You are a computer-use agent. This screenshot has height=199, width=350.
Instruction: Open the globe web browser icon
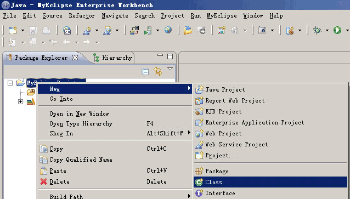(x=168, y=30)
